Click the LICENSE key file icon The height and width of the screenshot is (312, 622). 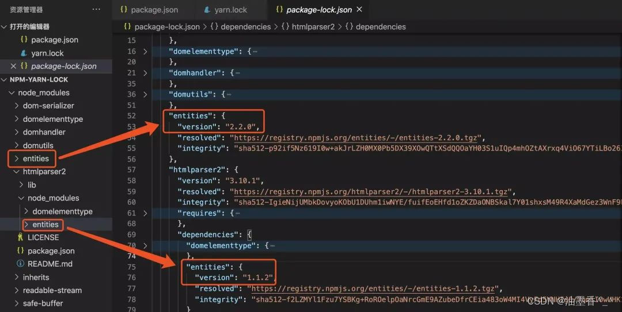pos(20,237)
